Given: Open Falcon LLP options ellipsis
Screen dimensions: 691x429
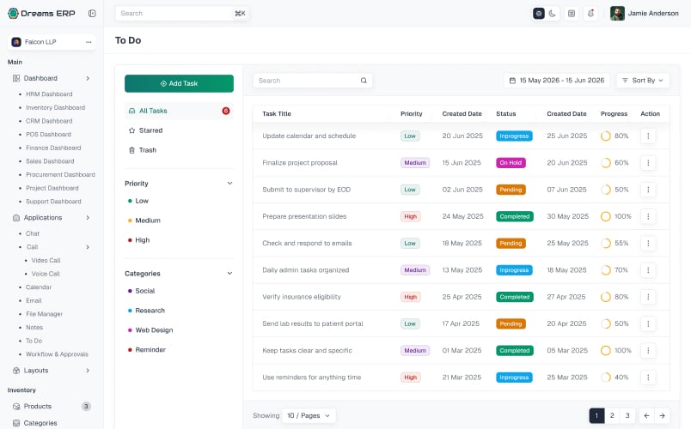Looking at the screenshot, I should point(89,42).
